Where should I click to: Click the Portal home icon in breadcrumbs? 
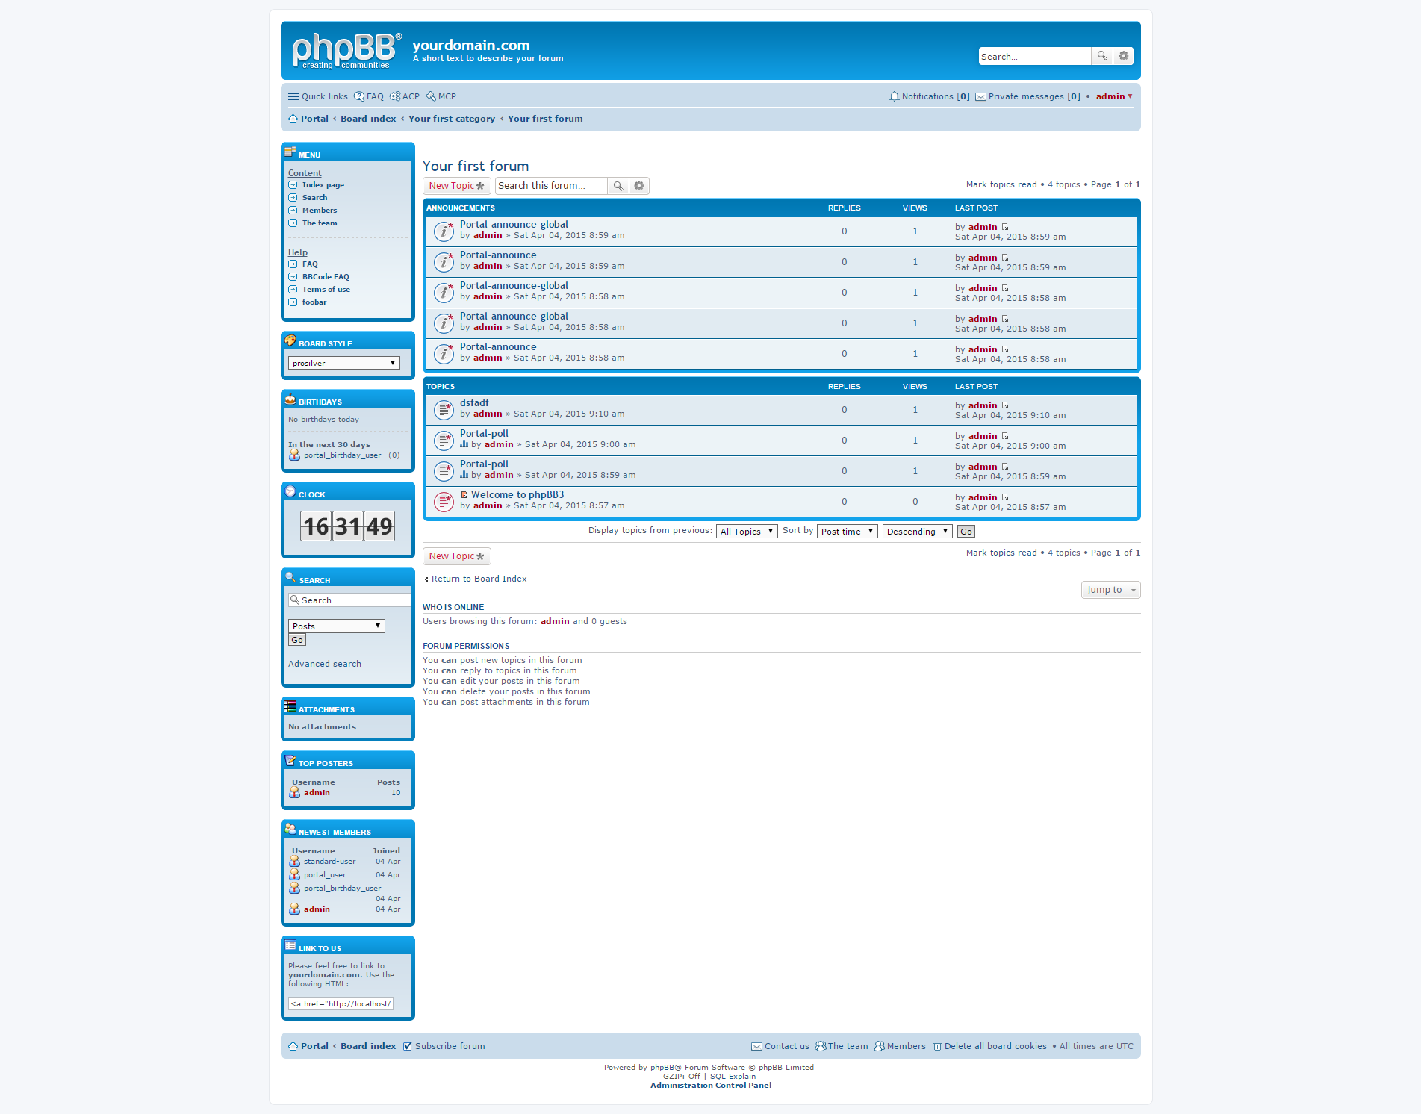pyautogui.click(x=293, y=119)
